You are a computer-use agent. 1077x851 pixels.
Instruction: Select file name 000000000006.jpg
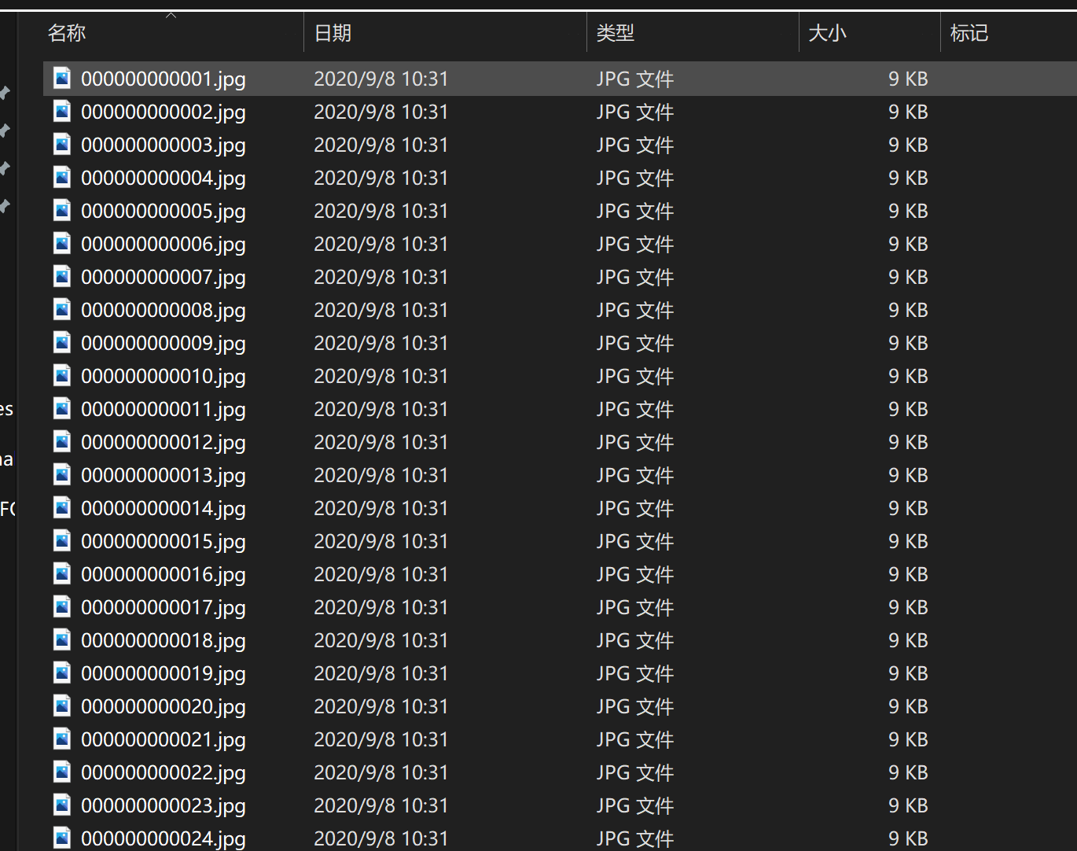(164, 245)
